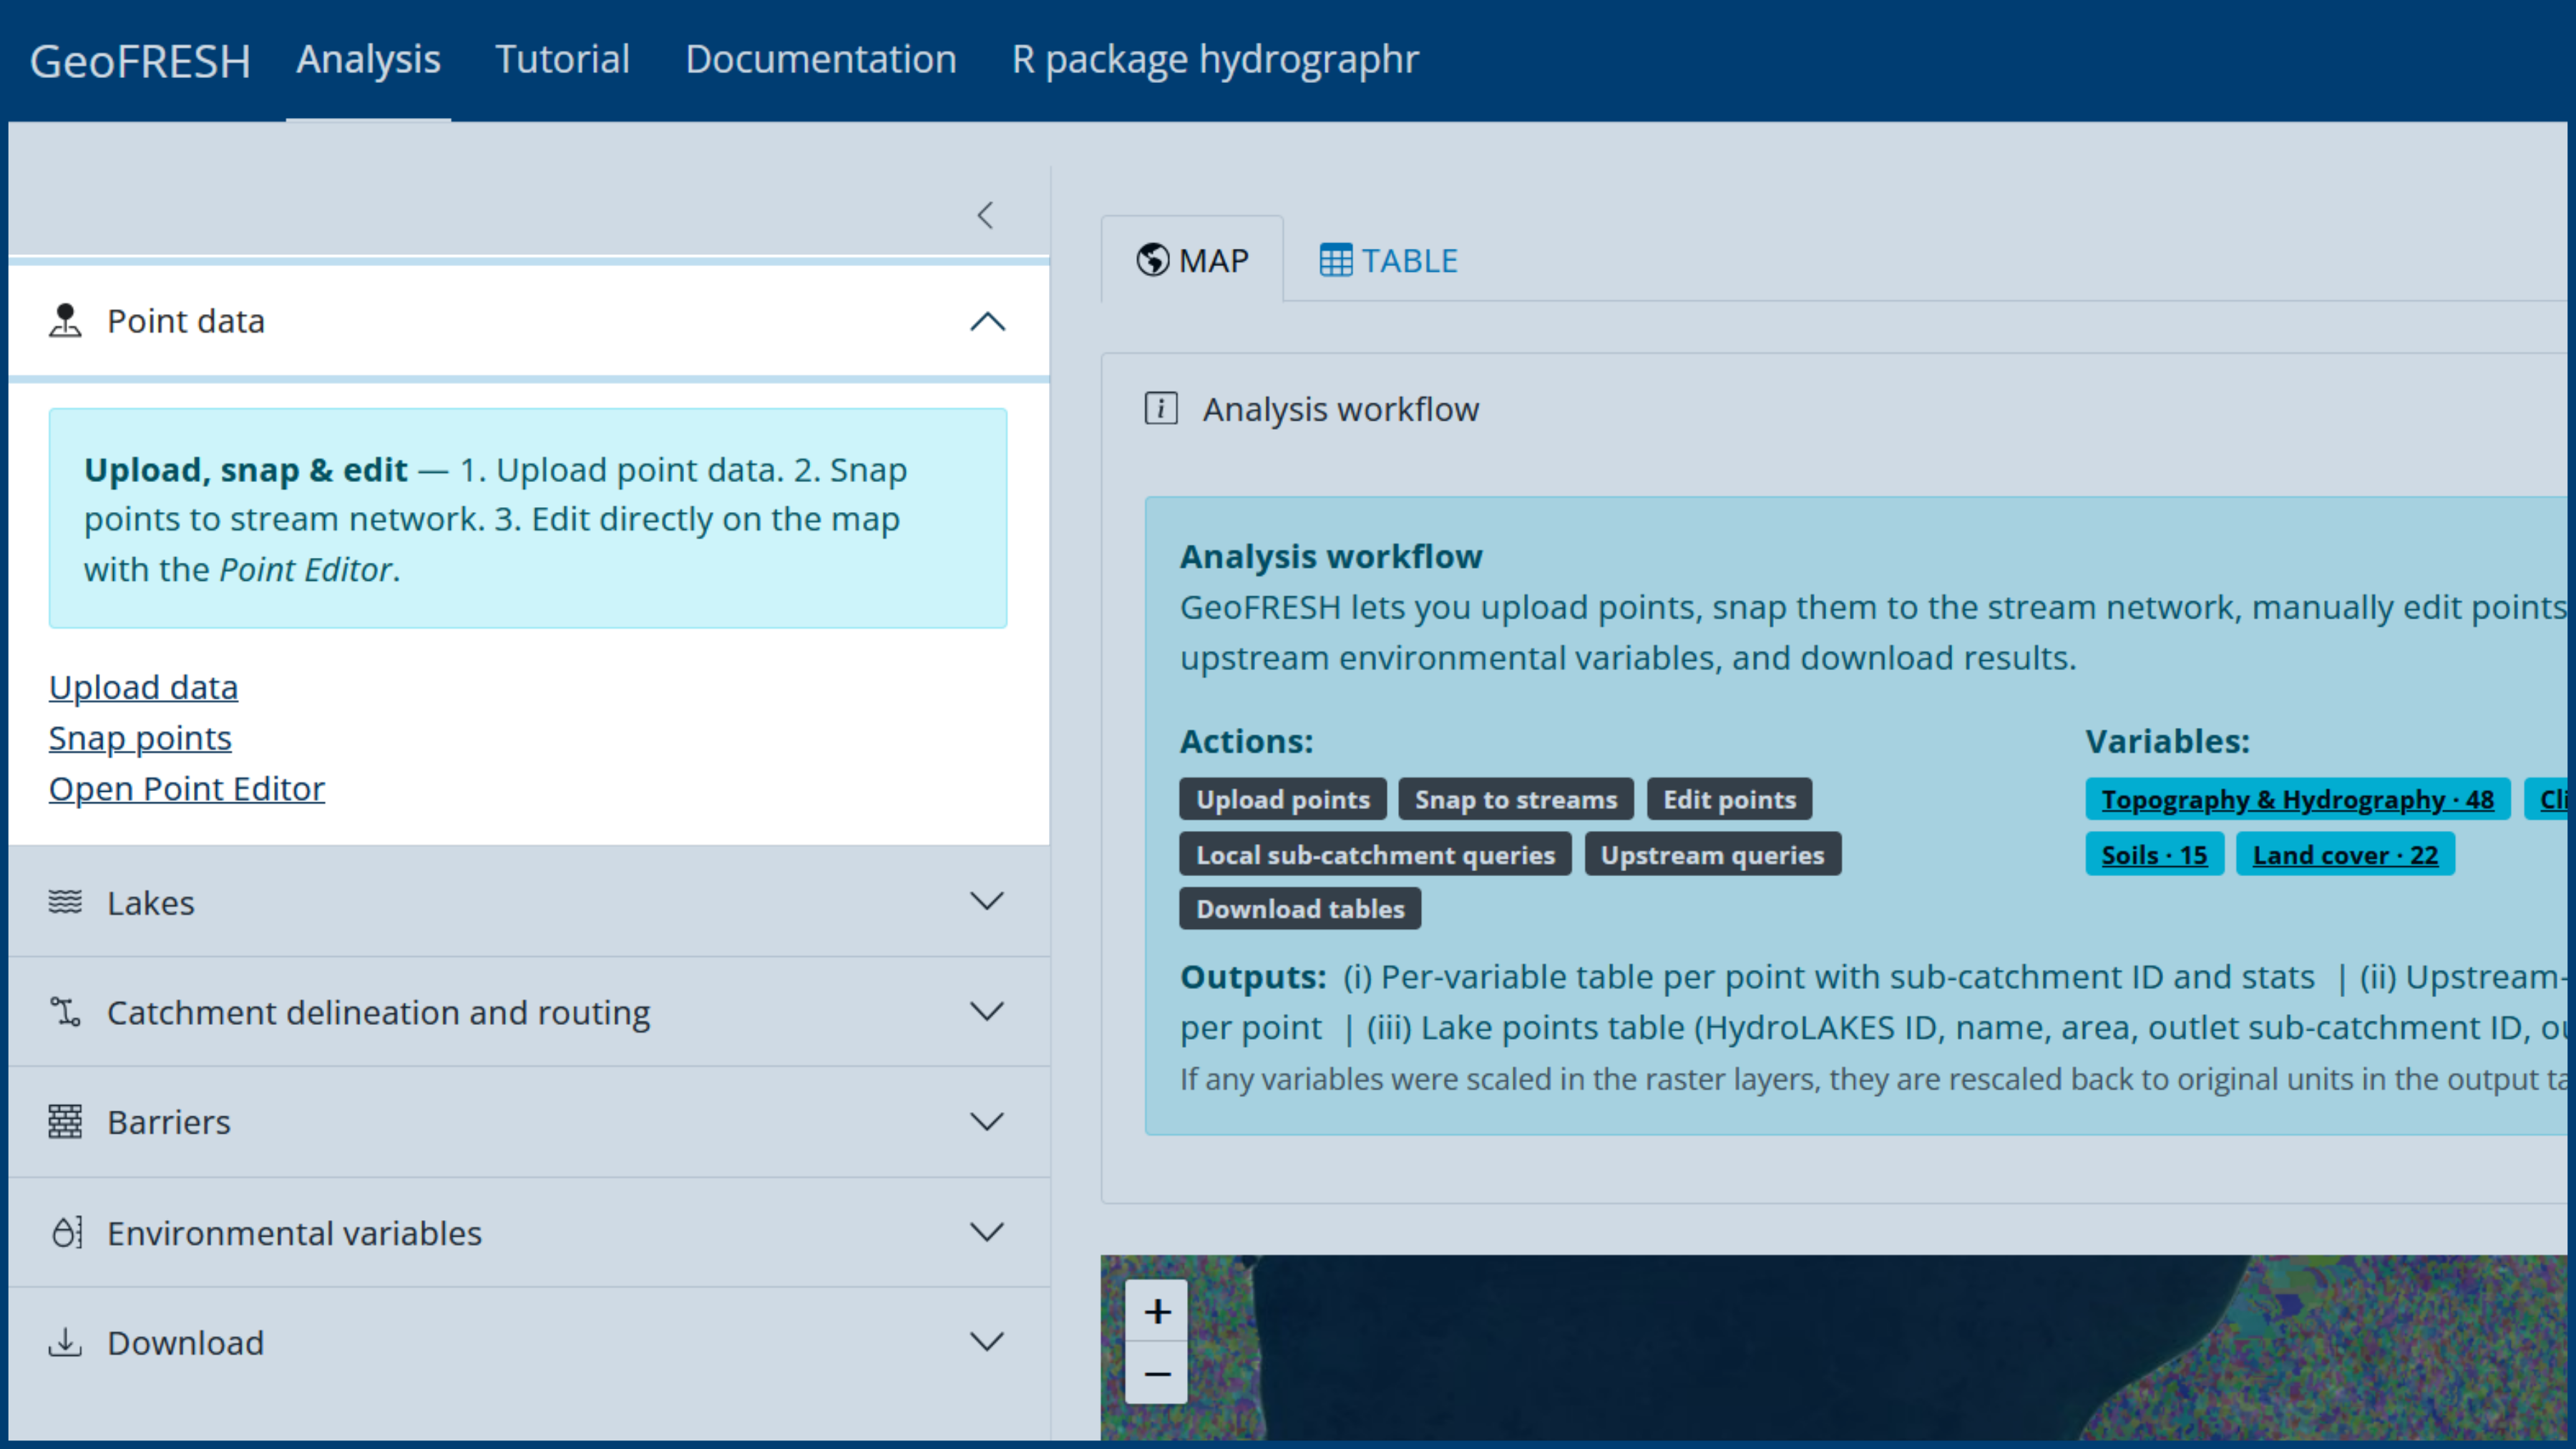Viewport: 2576px width, 1449px height.
Task: Collapse the sidebar with the left arrow
Action: 985,215
